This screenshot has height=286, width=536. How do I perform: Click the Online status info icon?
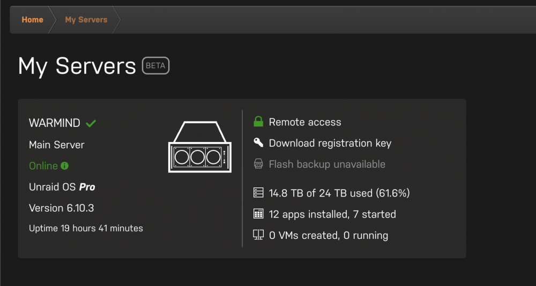point(65,166)
